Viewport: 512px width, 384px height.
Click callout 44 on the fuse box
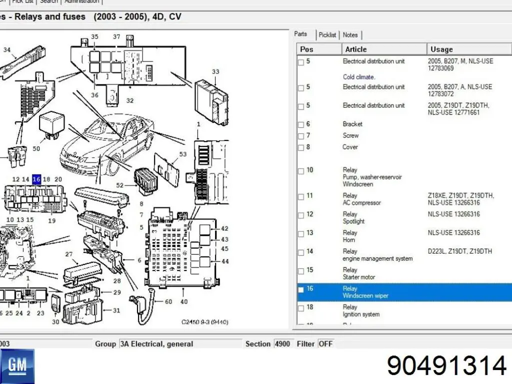(x=225, y=261)
